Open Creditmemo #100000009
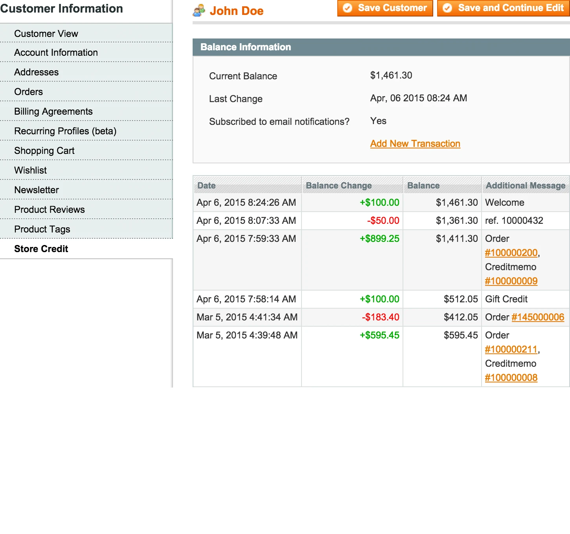The height and width of the screenshot is (534, 570). pos(511,281)
